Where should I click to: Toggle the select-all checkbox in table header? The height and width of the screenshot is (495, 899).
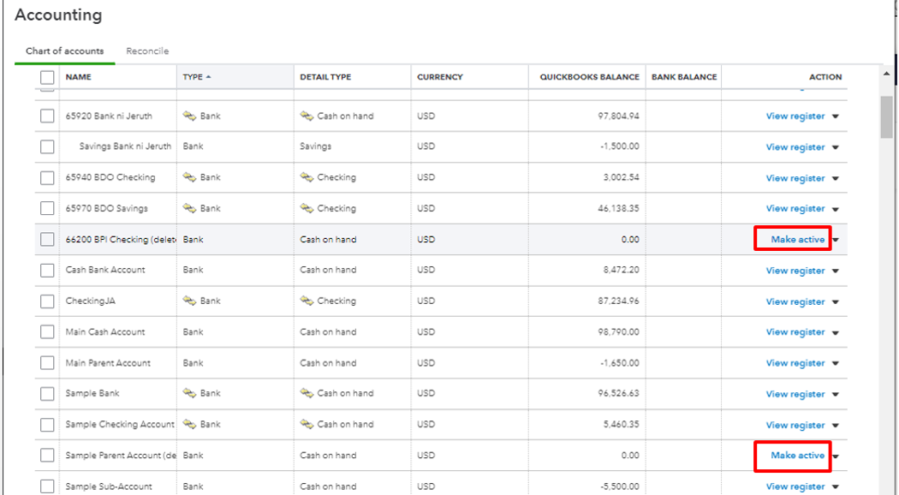47,77
